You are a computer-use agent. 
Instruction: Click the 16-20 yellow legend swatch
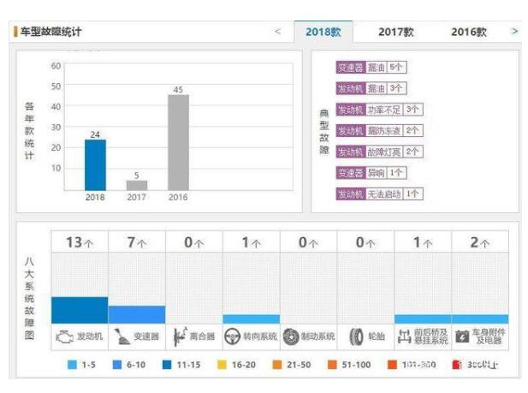click(222, 365)
